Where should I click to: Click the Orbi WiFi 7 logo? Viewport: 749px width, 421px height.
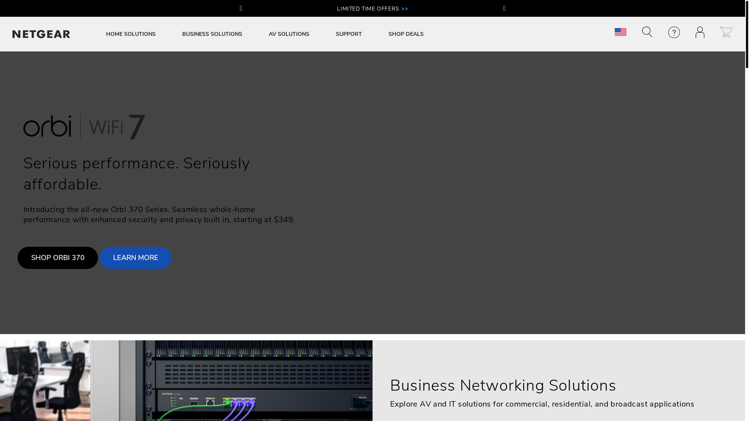[84, 126]
